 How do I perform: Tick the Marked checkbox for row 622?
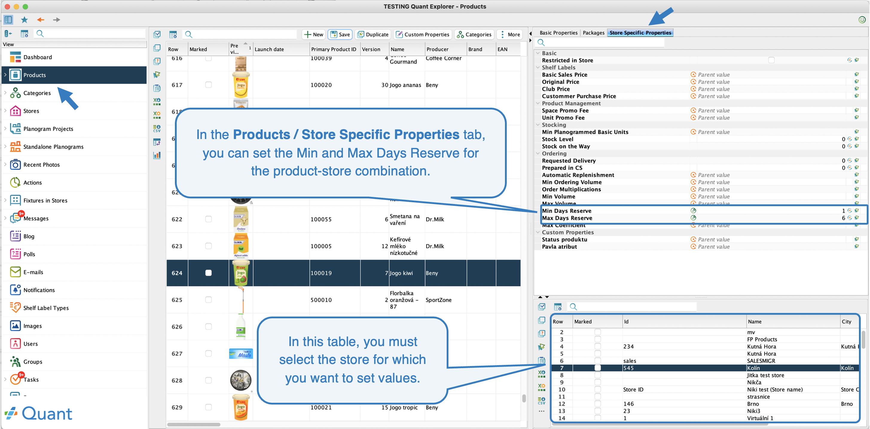(208, 219)
